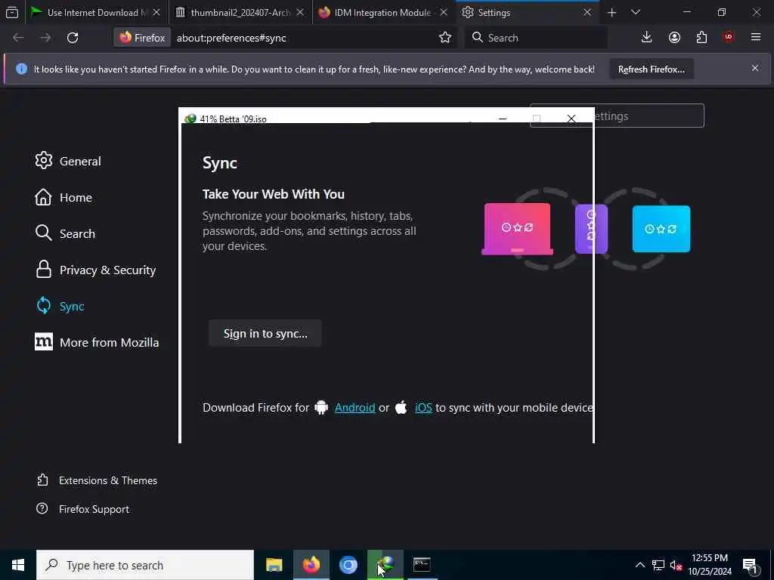Click the Firefox identity badge in the address bar
The image size is (774, 580).
(x=143, y=38)
